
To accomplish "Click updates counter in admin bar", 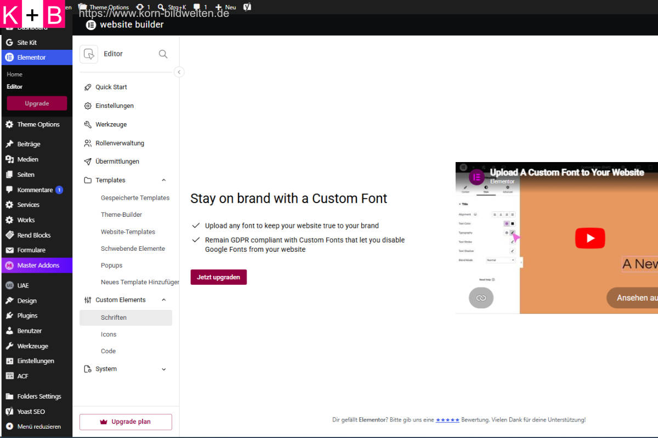I will coord(143,7).
